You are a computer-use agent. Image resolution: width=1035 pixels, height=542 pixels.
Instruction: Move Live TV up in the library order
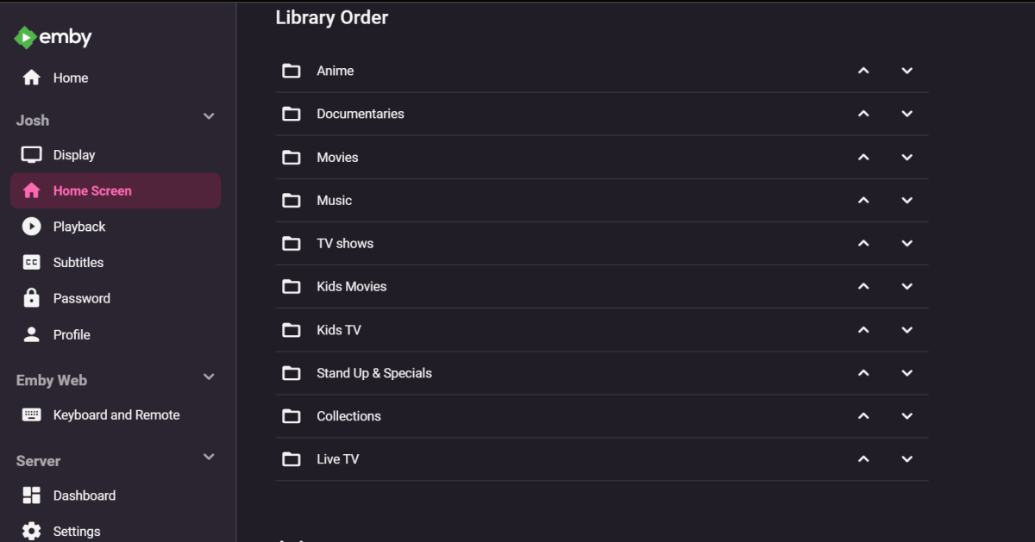click(863, 459)
